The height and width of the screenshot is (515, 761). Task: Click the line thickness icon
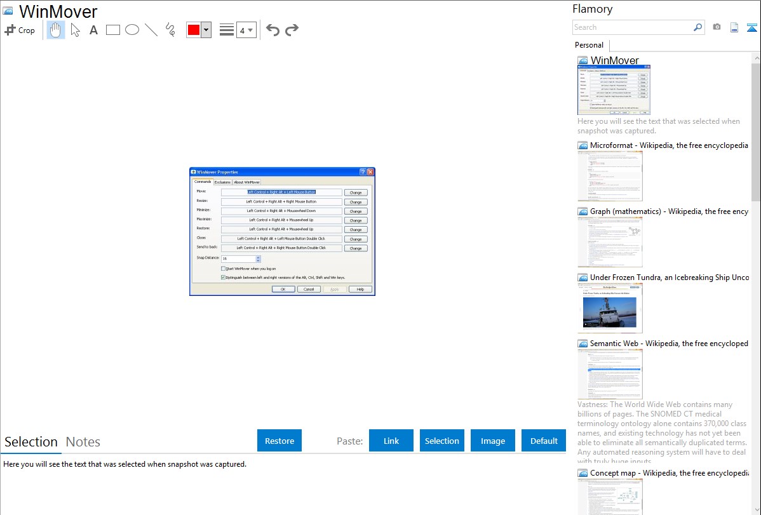point(227,30)
